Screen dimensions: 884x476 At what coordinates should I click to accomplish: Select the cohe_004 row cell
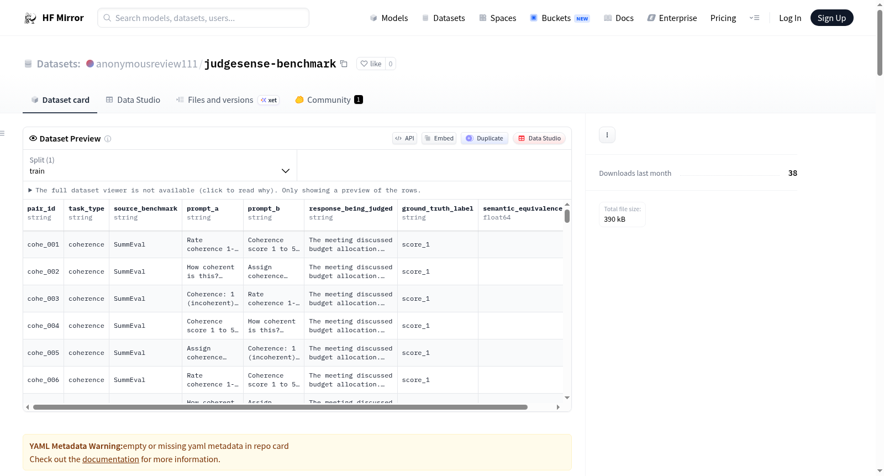coord(43,326)
